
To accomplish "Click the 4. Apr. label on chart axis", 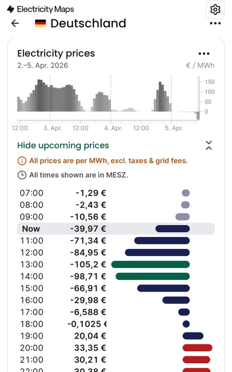I will click(114, 128).
